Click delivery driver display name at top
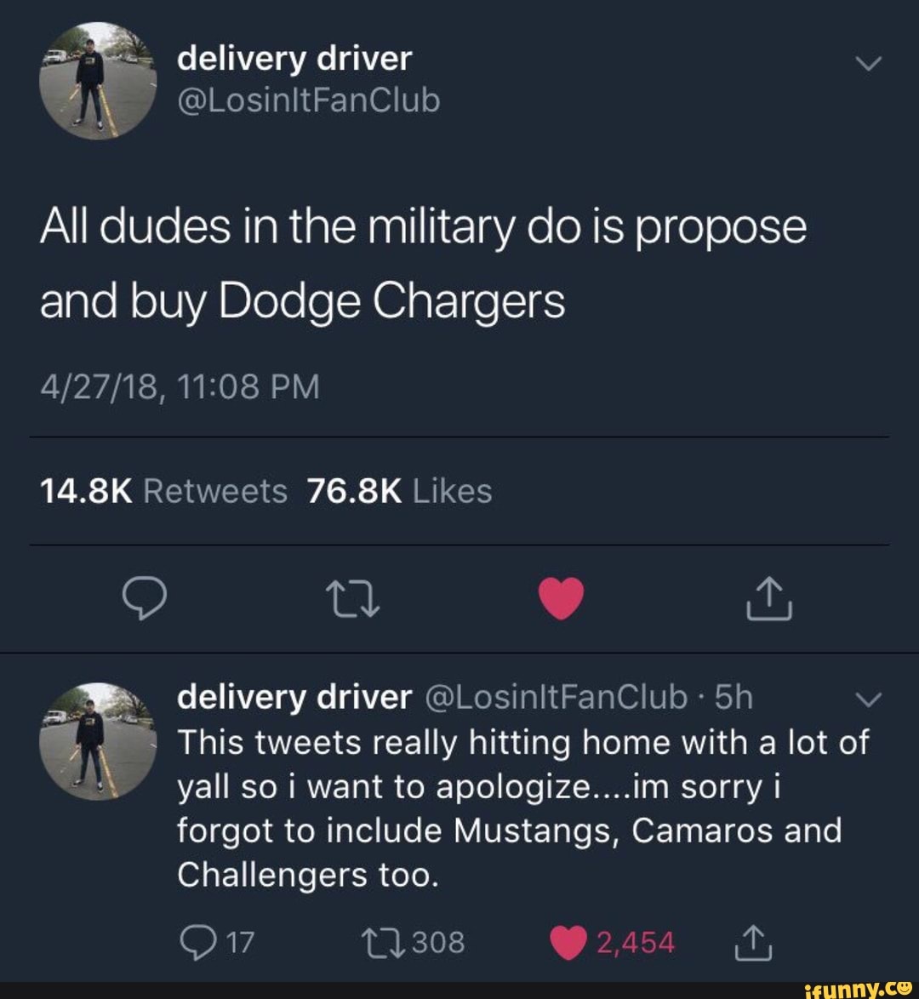Image resolution: width=919 pixels, height=999 pixels. (x=294, y=60)
